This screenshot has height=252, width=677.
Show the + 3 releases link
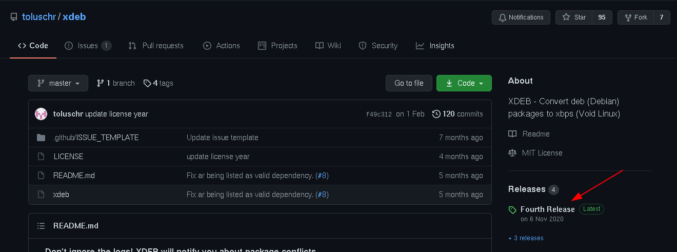(x=526, y=238)
